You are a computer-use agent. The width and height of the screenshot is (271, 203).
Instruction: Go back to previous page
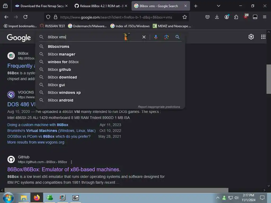tap(6, 17)
